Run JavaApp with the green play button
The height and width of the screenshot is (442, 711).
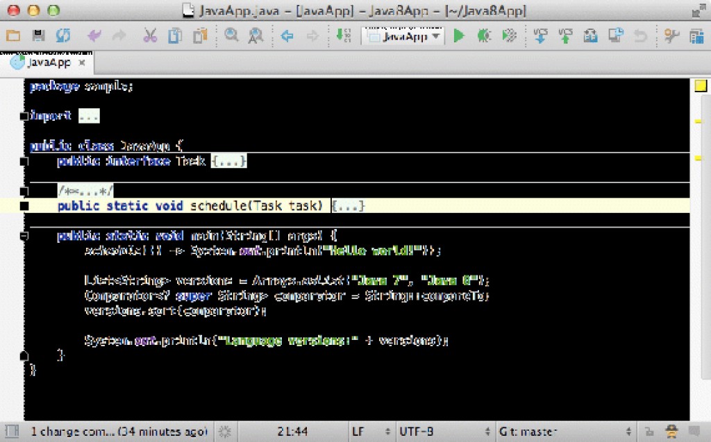(x=459, y=35)
